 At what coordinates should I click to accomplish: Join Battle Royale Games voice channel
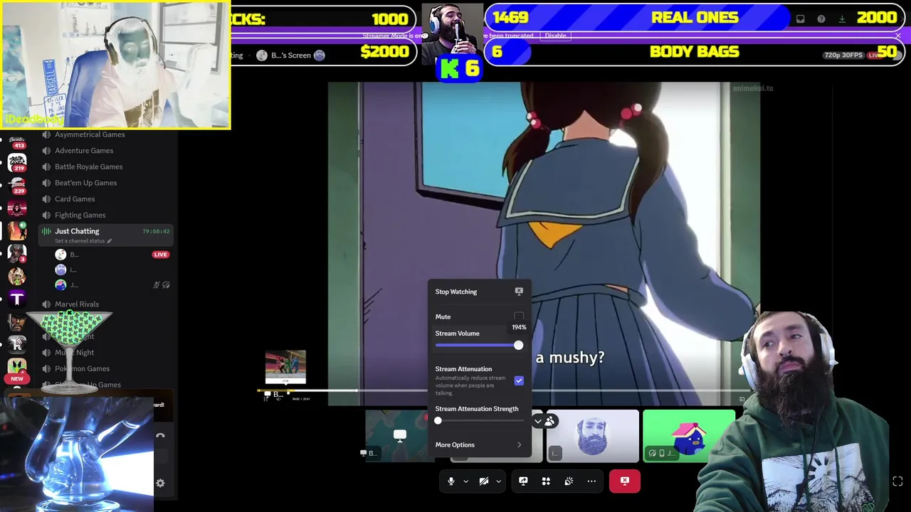coord(89,167)
